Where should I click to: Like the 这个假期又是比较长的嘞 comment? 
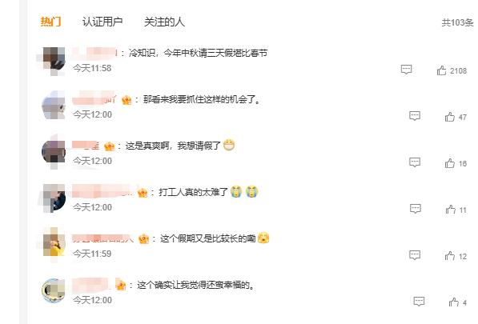pyautogui.click(x=450, y=256)
